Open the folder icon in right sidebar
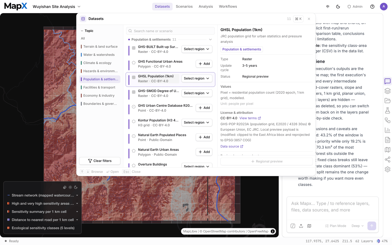This screenshot has height=245, width=392. tap(388, 101)
